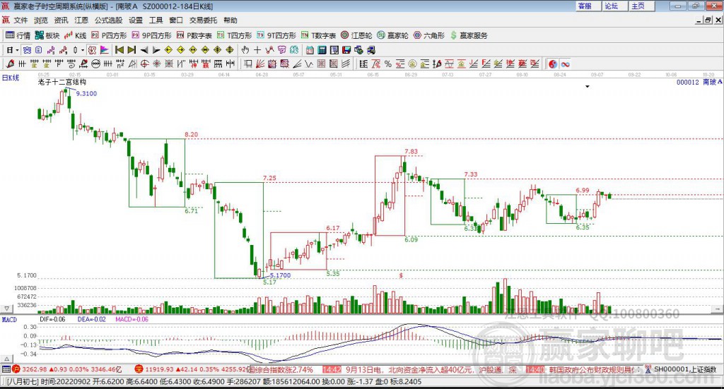Open the T四方形 tool
The height and width of the screenshot is (389, 724).
(235, 35)
